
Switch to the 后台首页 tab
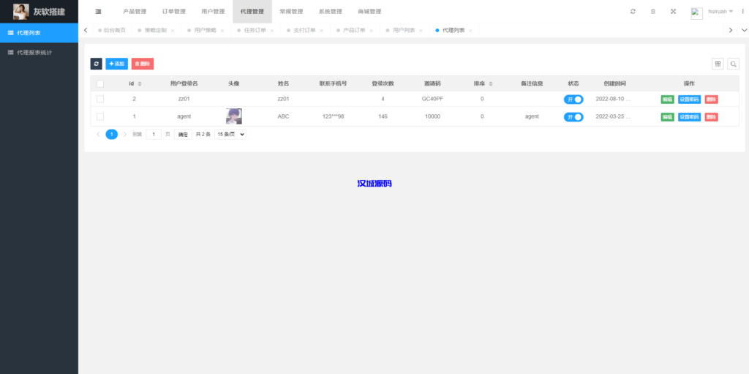point(112,30)
